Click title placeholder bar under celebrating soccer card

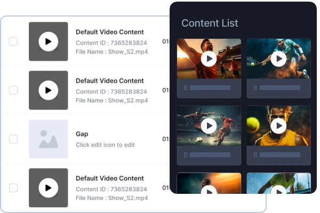(210, 88)
